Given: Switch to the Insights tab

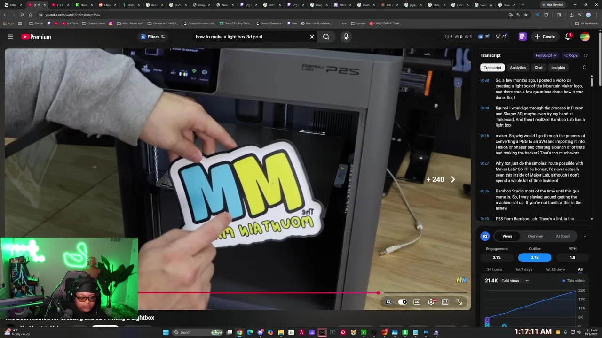Looking at the screenshot, I should coord(558,68).
